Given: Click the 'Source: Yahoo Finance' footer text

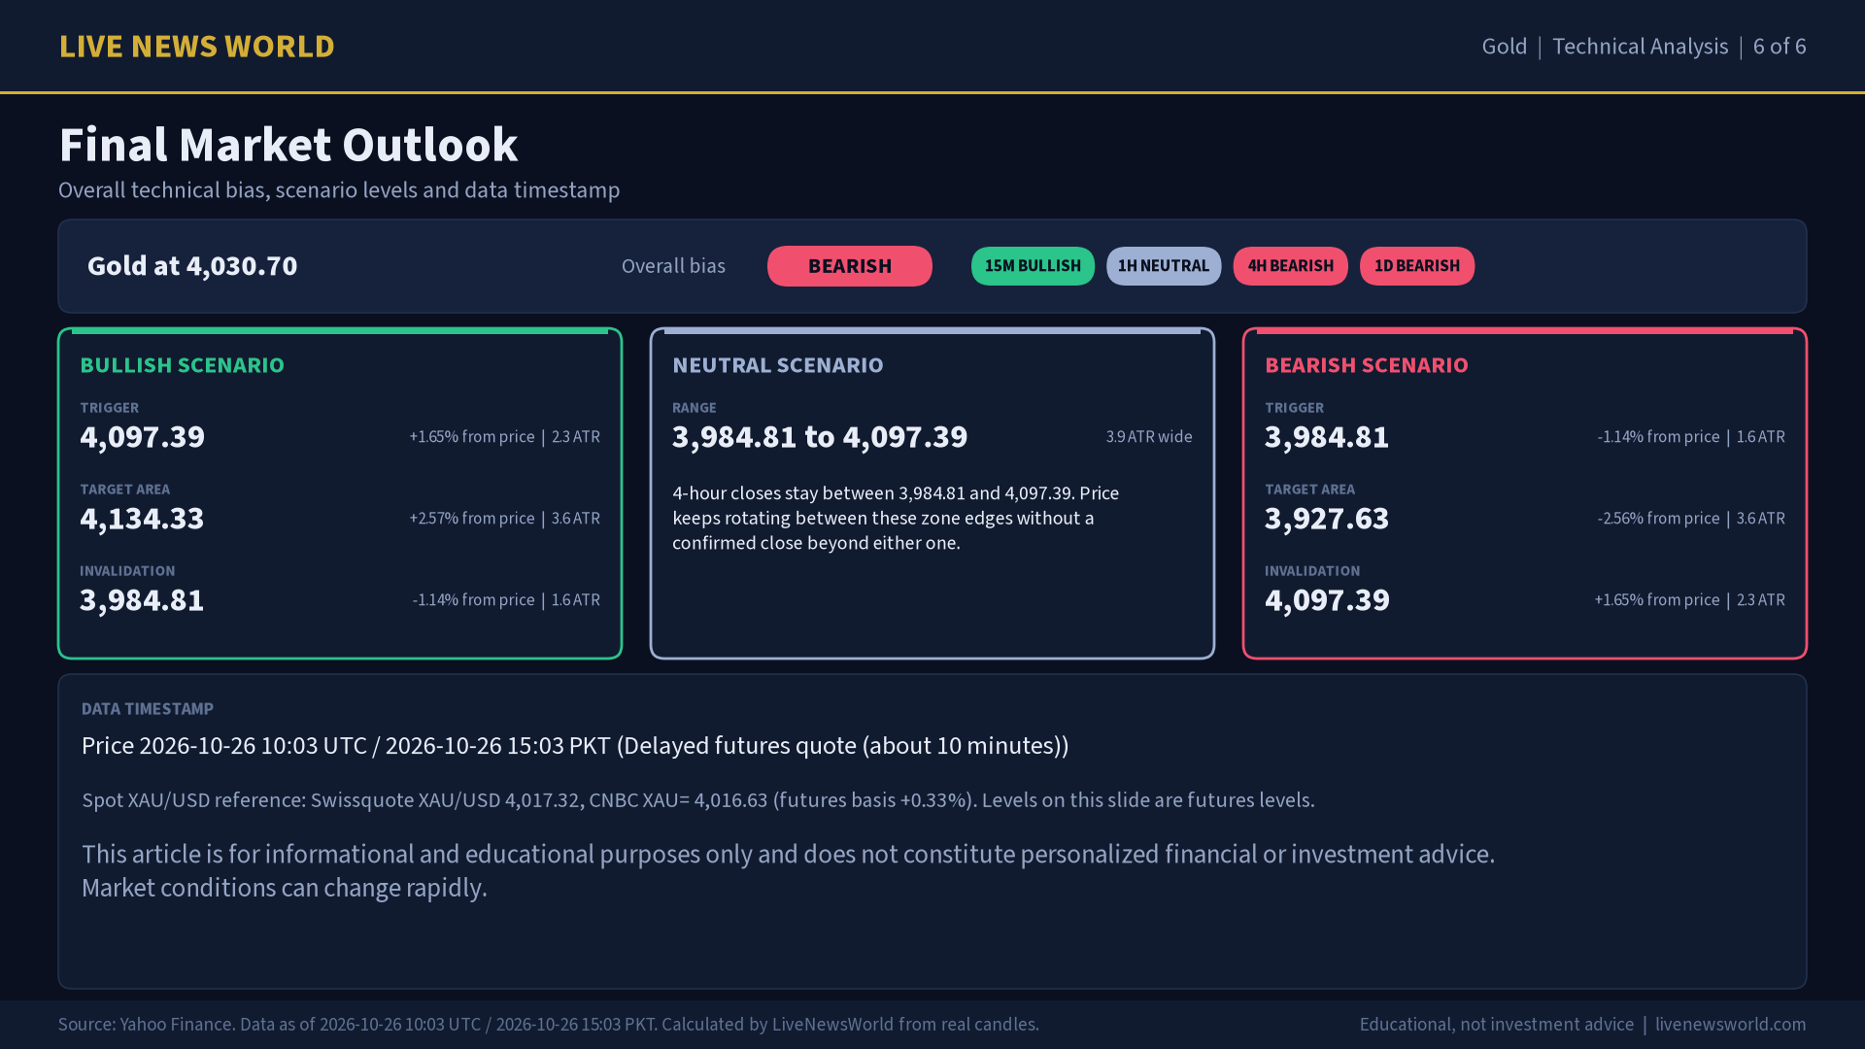Looking at the screenshot, I should (549, 1025).
